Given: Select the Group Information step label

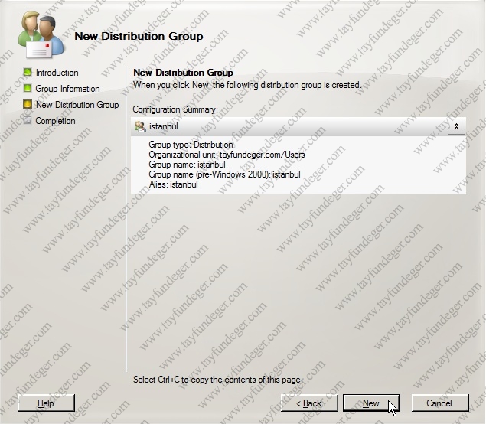Looking at the screenshot, I should point(67,89).
